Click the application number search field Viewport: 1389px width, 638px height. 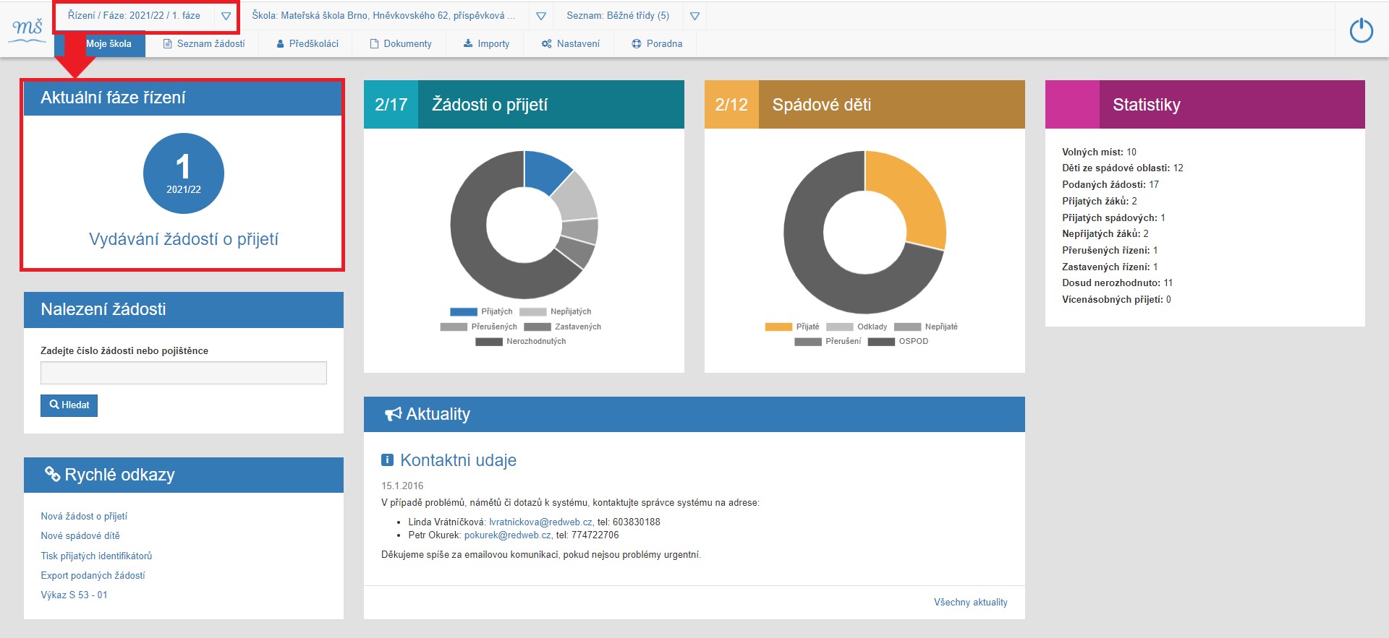pyautogui.click(x=184, y=373)
